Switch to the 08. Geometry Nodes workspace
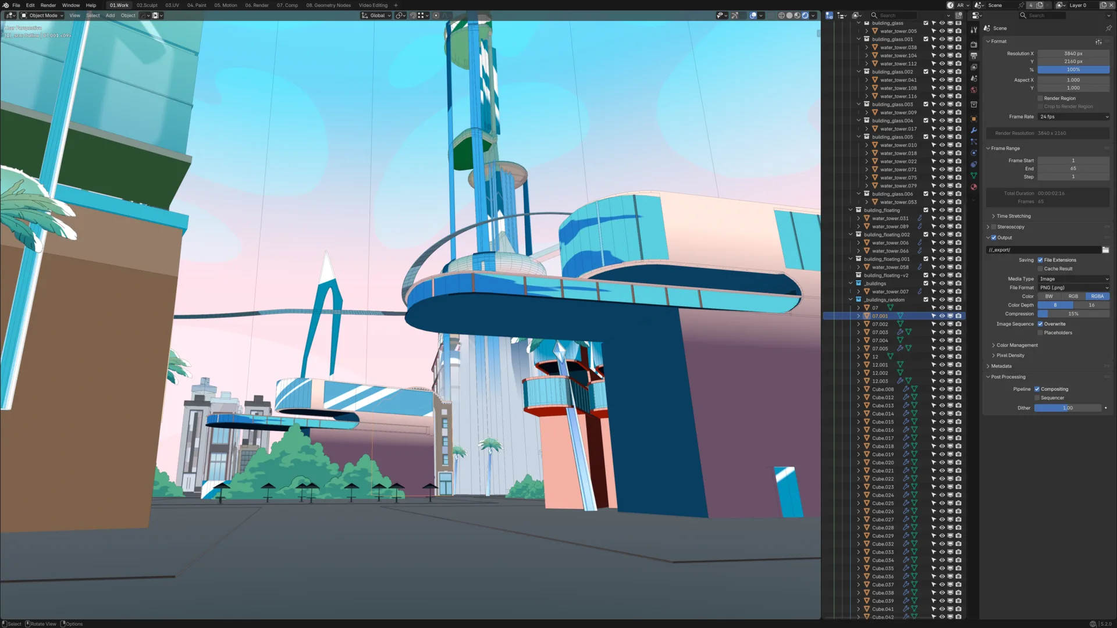 pos(328,5)
